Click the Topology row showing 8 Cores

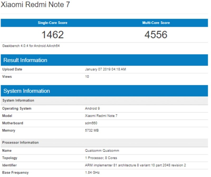(x=101, y=158)
